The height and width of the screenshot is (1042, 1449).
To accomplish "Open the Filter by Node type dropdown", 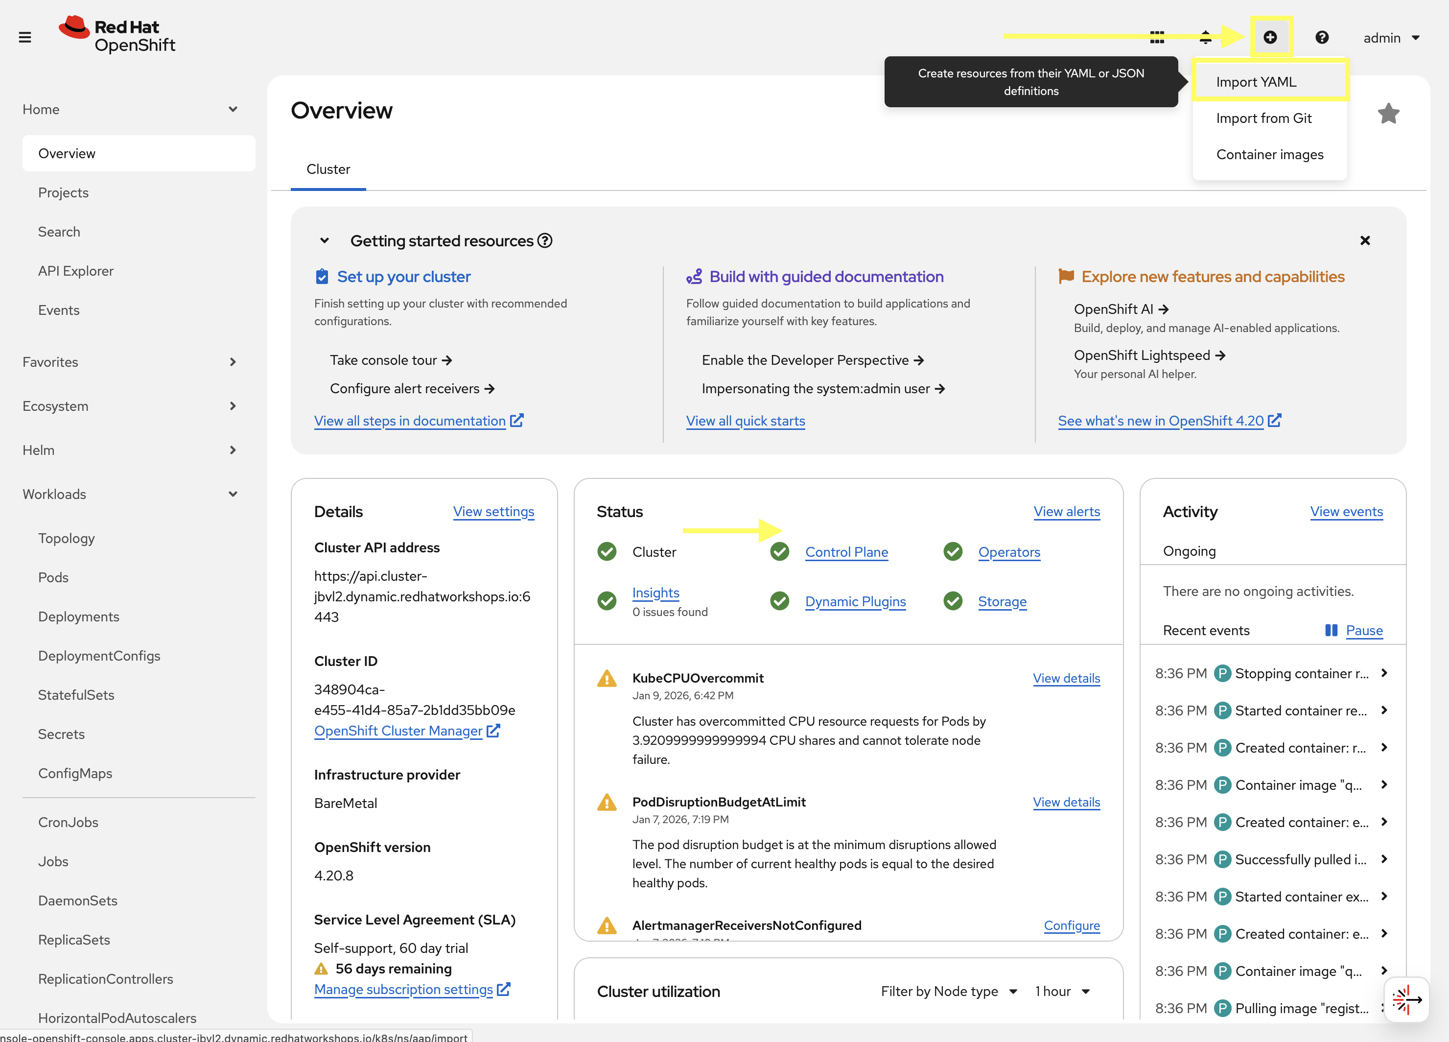I will 948,991.
